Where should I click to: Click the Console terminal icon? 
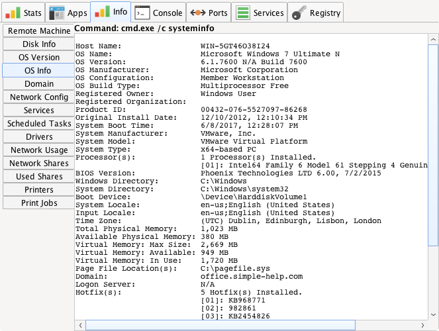click(142, 13)
